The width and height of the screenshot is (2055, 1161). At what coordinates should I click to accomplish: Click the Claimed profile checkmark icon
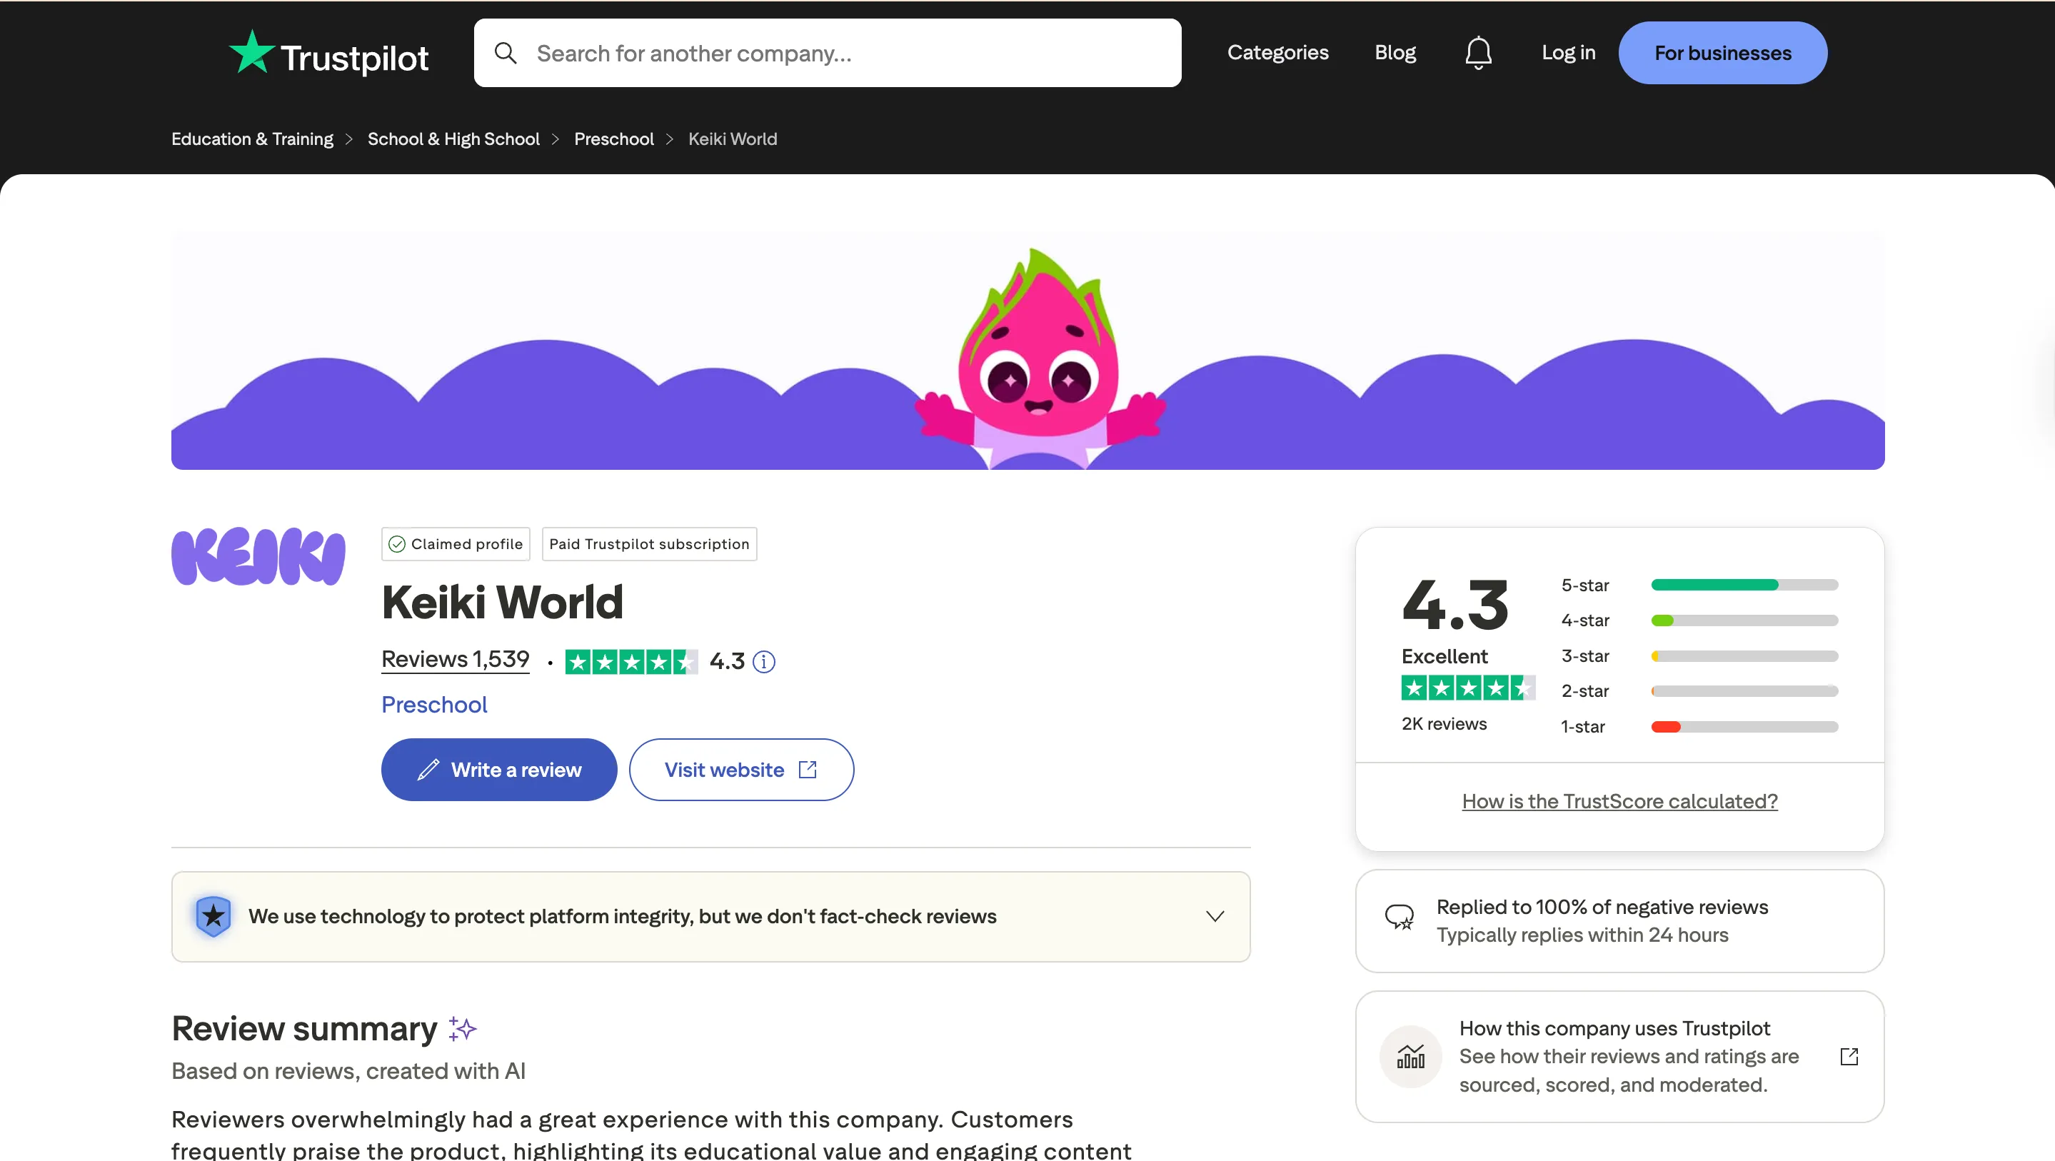coord(396,544)
